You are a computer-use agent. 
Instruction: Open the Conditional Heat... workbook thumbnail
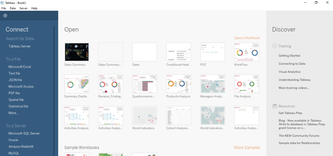click(x=179, y=52)
